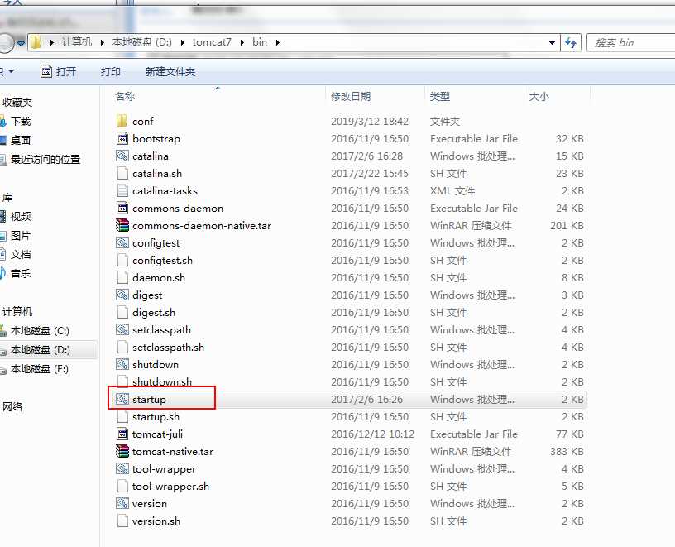The image size is (675, 547).
Task: Click the tool-wrapper batch file icon
Action: click(122, 468)
